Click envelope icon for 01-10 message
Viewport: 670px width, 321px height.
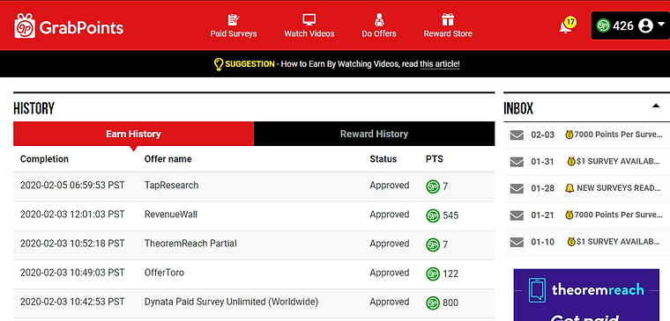point(517,242)
